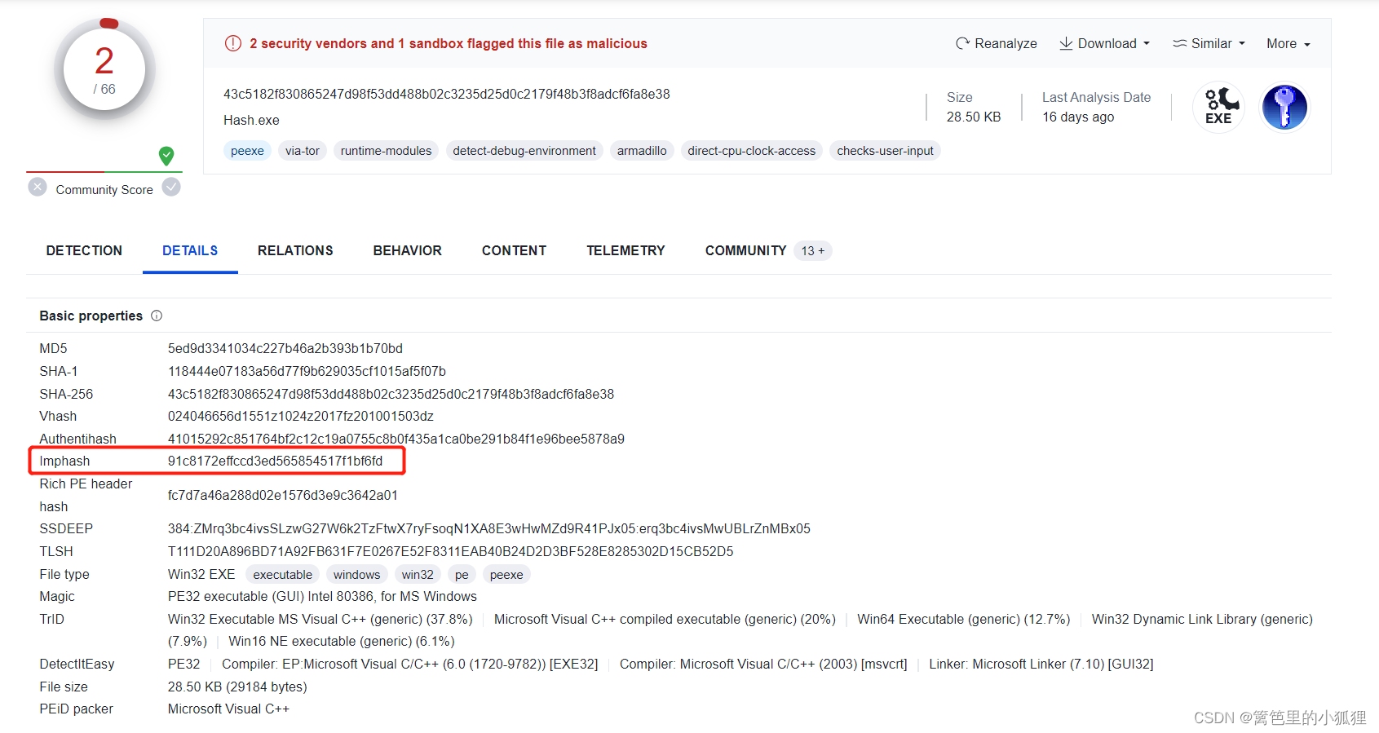The image size is (1379, 733).
Task: Select the DETAILS tab
Action: point(190,250)
